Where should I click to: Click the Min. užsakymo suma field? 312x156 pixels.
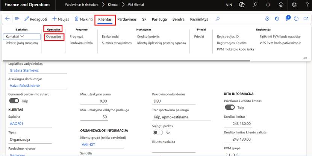pos(94,101)
